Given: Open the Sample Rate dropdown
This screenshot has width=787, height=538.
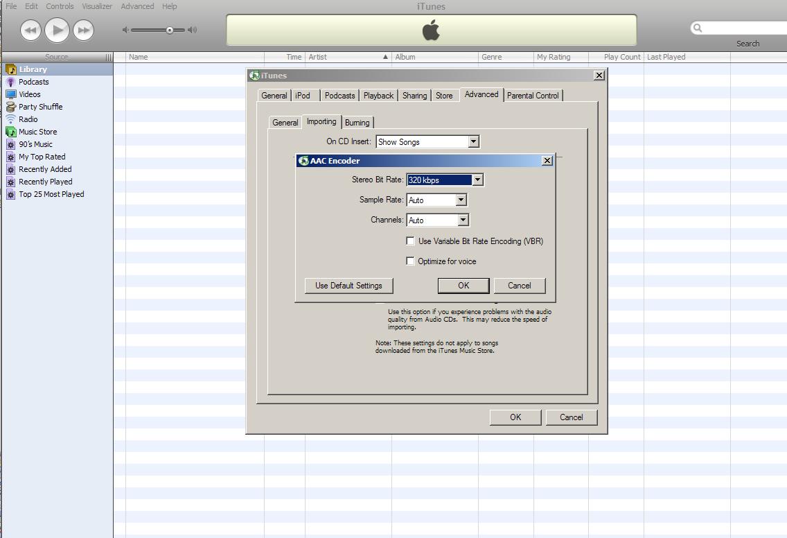Looking at the screenshot, I should [462, 200].
